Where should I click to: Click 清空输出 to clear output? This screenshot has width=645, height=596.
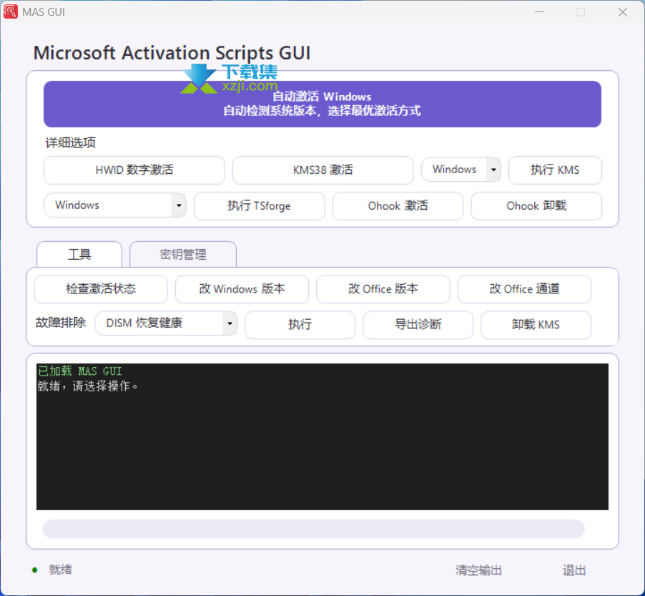coord(478,570)
